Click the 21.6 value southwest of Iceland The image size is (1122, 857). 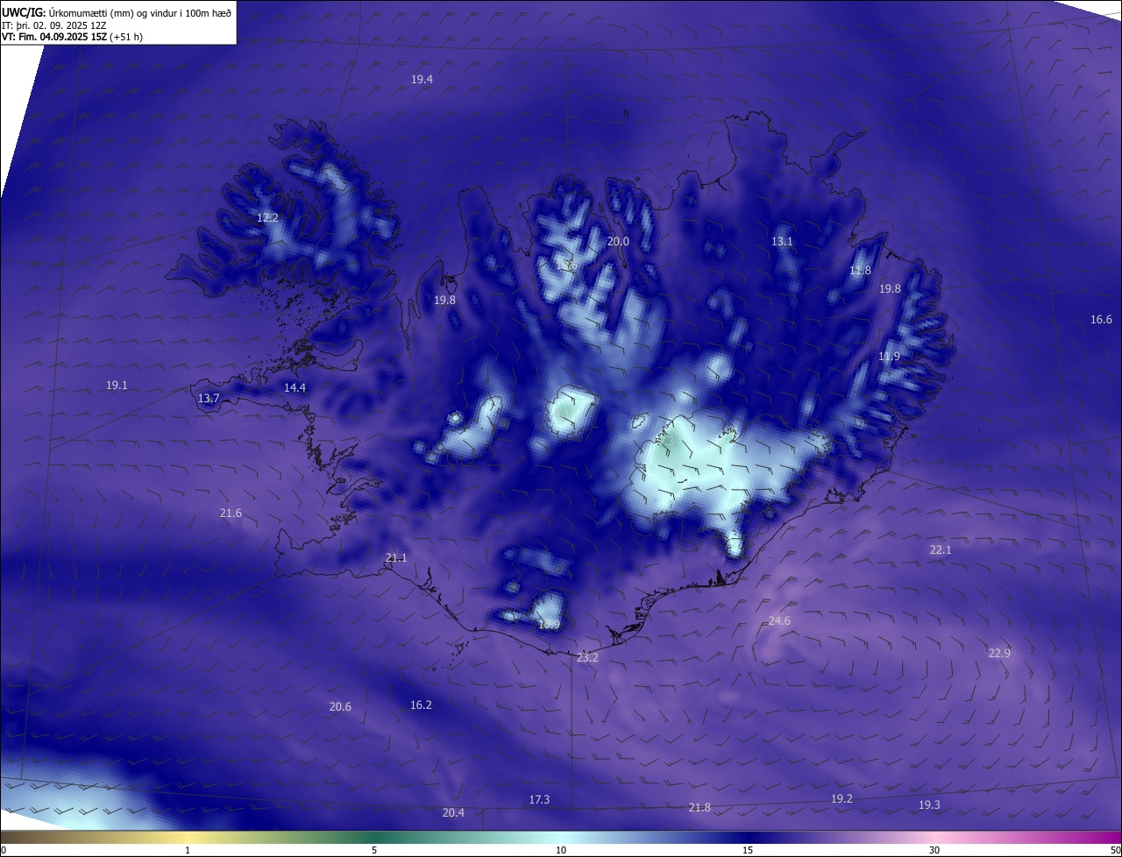point(231,513)
